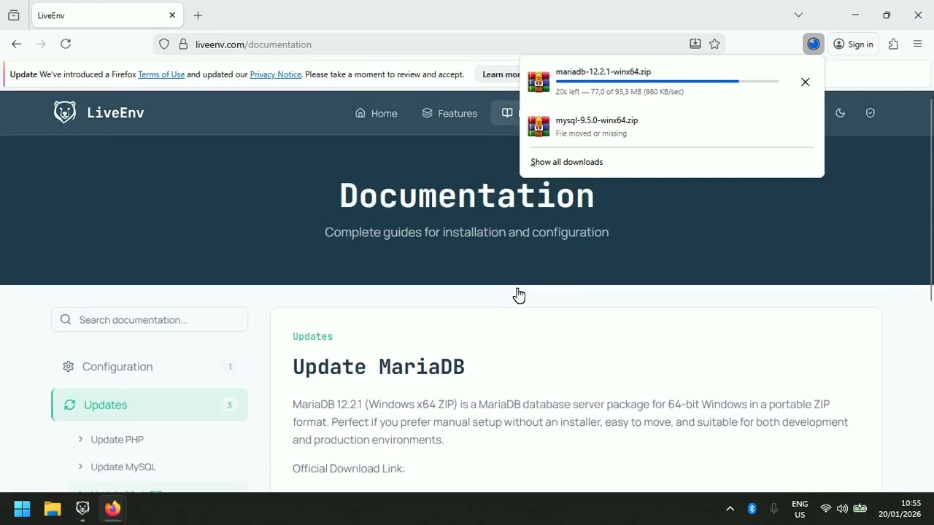This screenshot has height=525, width=934.
Task: Click the mysql-9.5.0-winx64.zip archive icon
Action: point(539,126)
